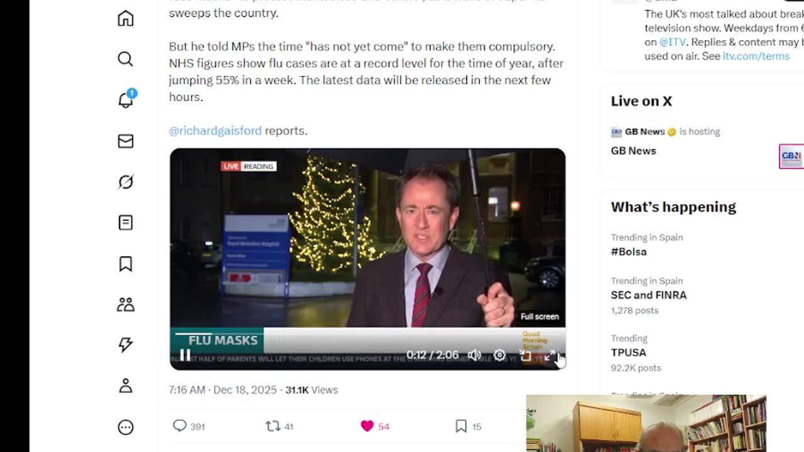The height and width of the screenshot is (452, 804).
Task: Repost the tweet with 41 reposts
Action: point(273,426)
